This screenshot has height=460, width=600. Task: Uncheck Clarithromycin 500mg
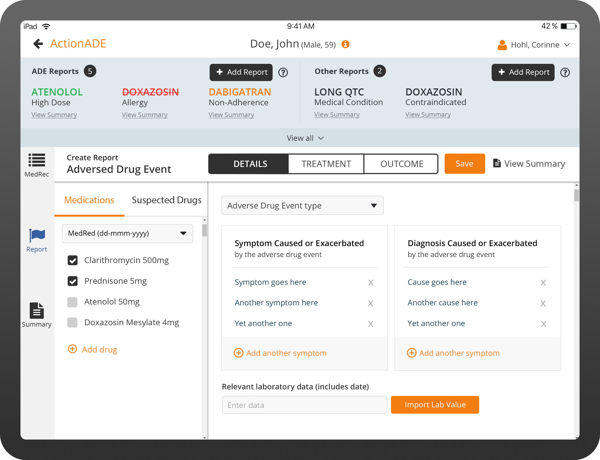[73, 260]
